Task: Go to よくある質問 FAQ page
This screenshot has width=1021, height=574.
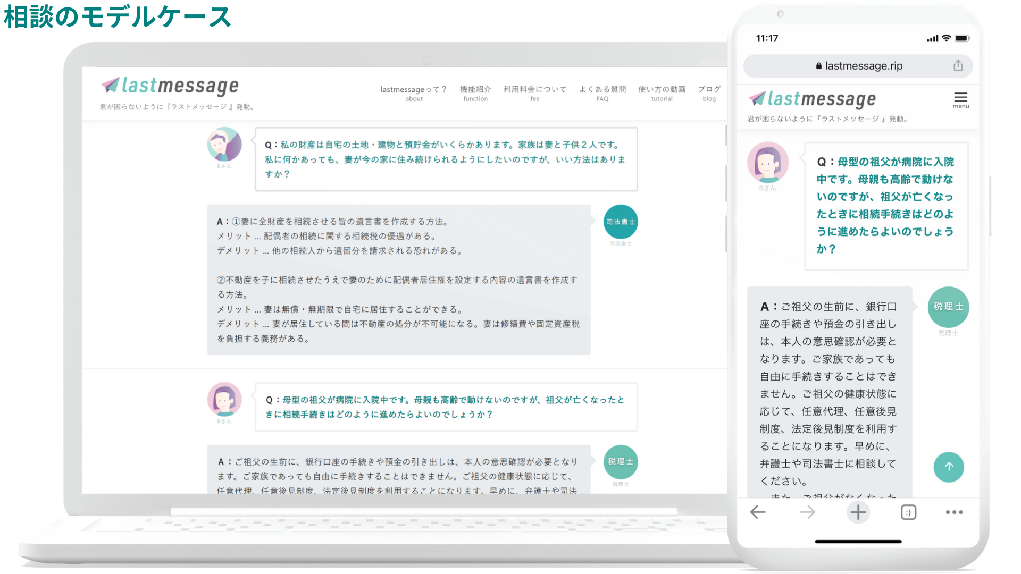Action: point(602,92)
